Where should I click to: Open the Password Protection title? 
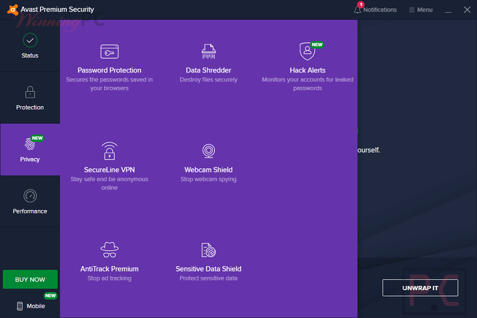pyautogui.click(x=109, y=70)
